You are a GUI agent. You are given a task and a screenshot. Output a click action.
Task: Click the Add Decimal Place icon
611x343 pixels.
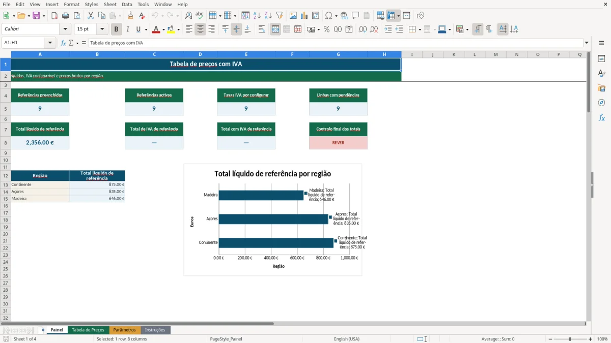[363, 29]
